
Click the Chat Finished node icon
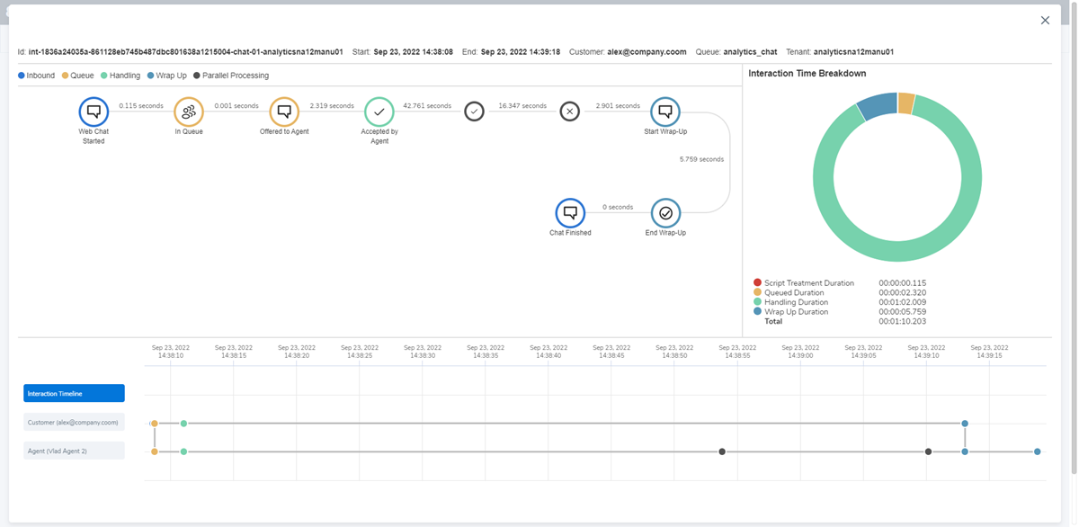point(570,213)
